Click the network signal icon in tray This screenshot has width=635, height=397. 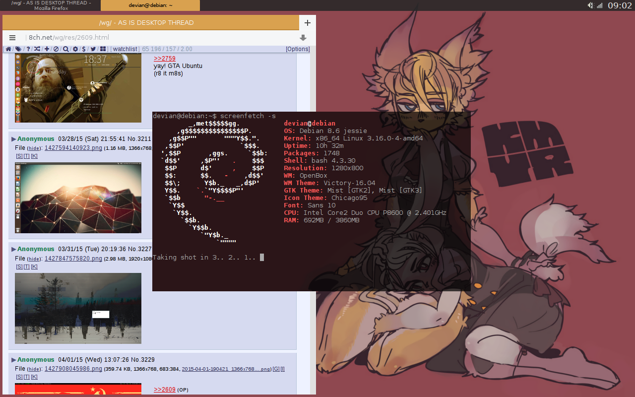[x=599, y=5]
